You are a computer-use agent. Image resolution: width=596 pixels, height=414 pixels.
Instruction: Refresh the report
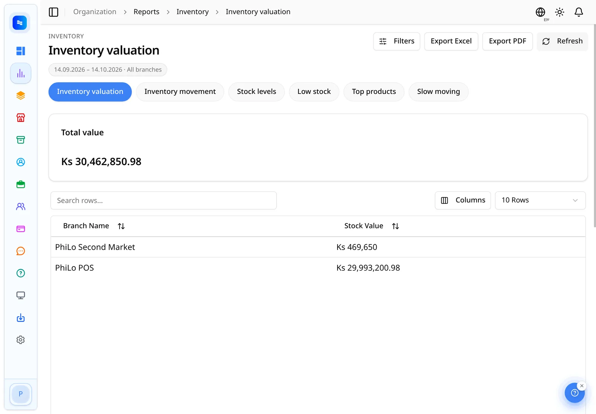pos(562,41)
